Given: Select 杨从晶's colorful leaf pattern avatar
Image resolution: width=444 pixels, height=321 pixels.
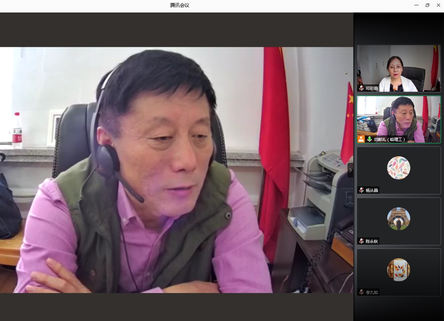Looking at the screenshot, I should pyautogui.click(x=398, y=168).
